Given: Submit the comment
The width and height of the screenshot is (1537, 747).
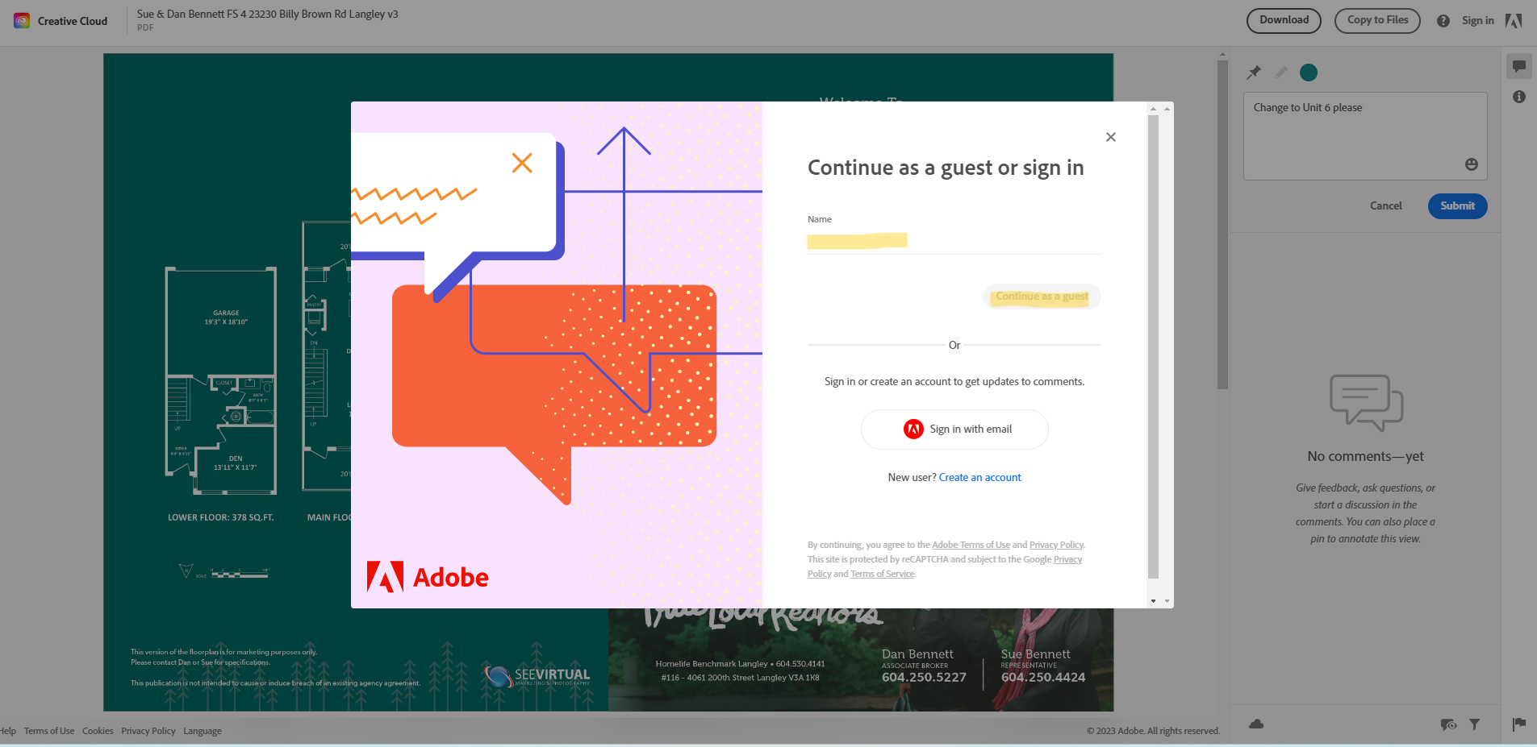Looking at the screenshot, I should pos(1457,206).
